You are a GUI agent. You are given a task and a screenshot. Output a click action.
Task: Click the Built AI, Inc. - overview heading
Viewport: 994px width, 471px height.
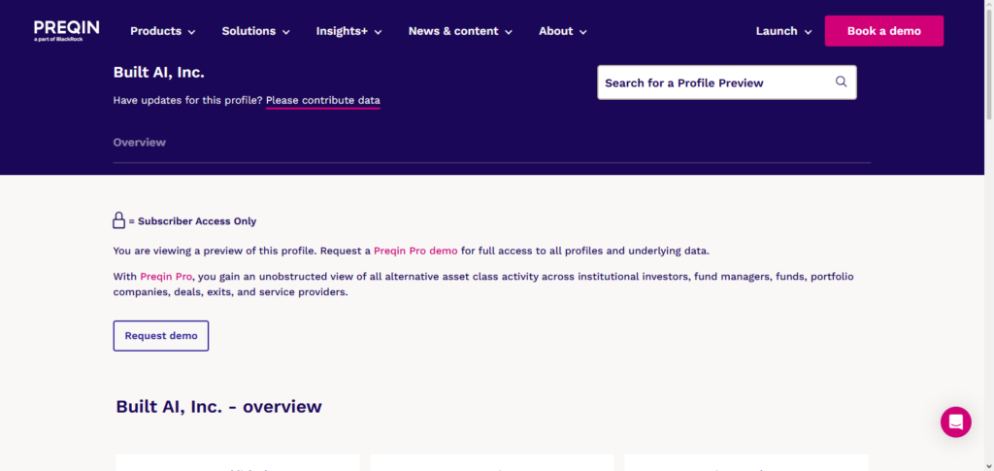218,406
